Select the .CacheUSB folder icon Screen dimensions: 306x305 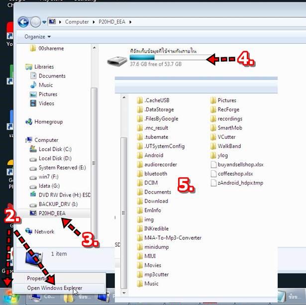(139, 101)
